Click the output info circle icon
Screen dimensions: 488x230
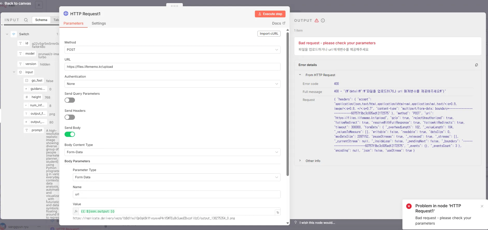tap(323, 20)
